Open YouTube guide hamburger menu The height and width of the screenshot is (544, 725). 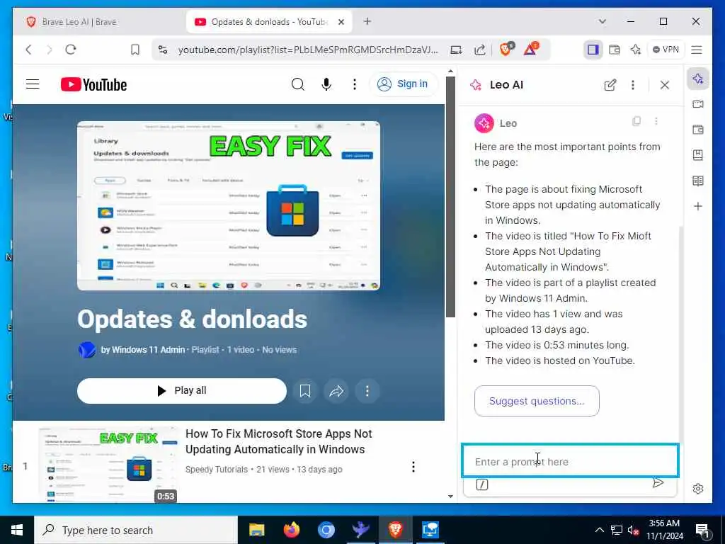click(x=33, y=84)
